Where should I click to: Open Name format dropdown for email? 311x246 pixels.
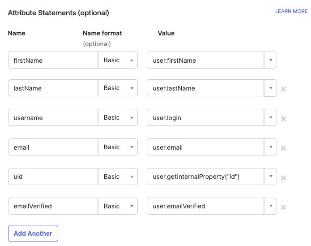click(x=118, y=147)
